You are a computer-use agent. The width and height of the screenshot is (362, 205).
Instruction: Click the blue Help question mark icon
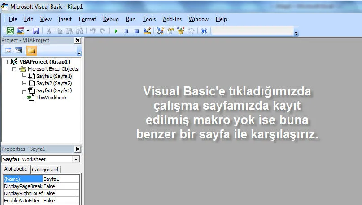204,31
